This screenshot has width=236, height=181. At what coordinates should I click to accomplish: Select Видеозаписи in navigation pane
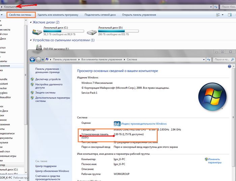click(7, 134)
